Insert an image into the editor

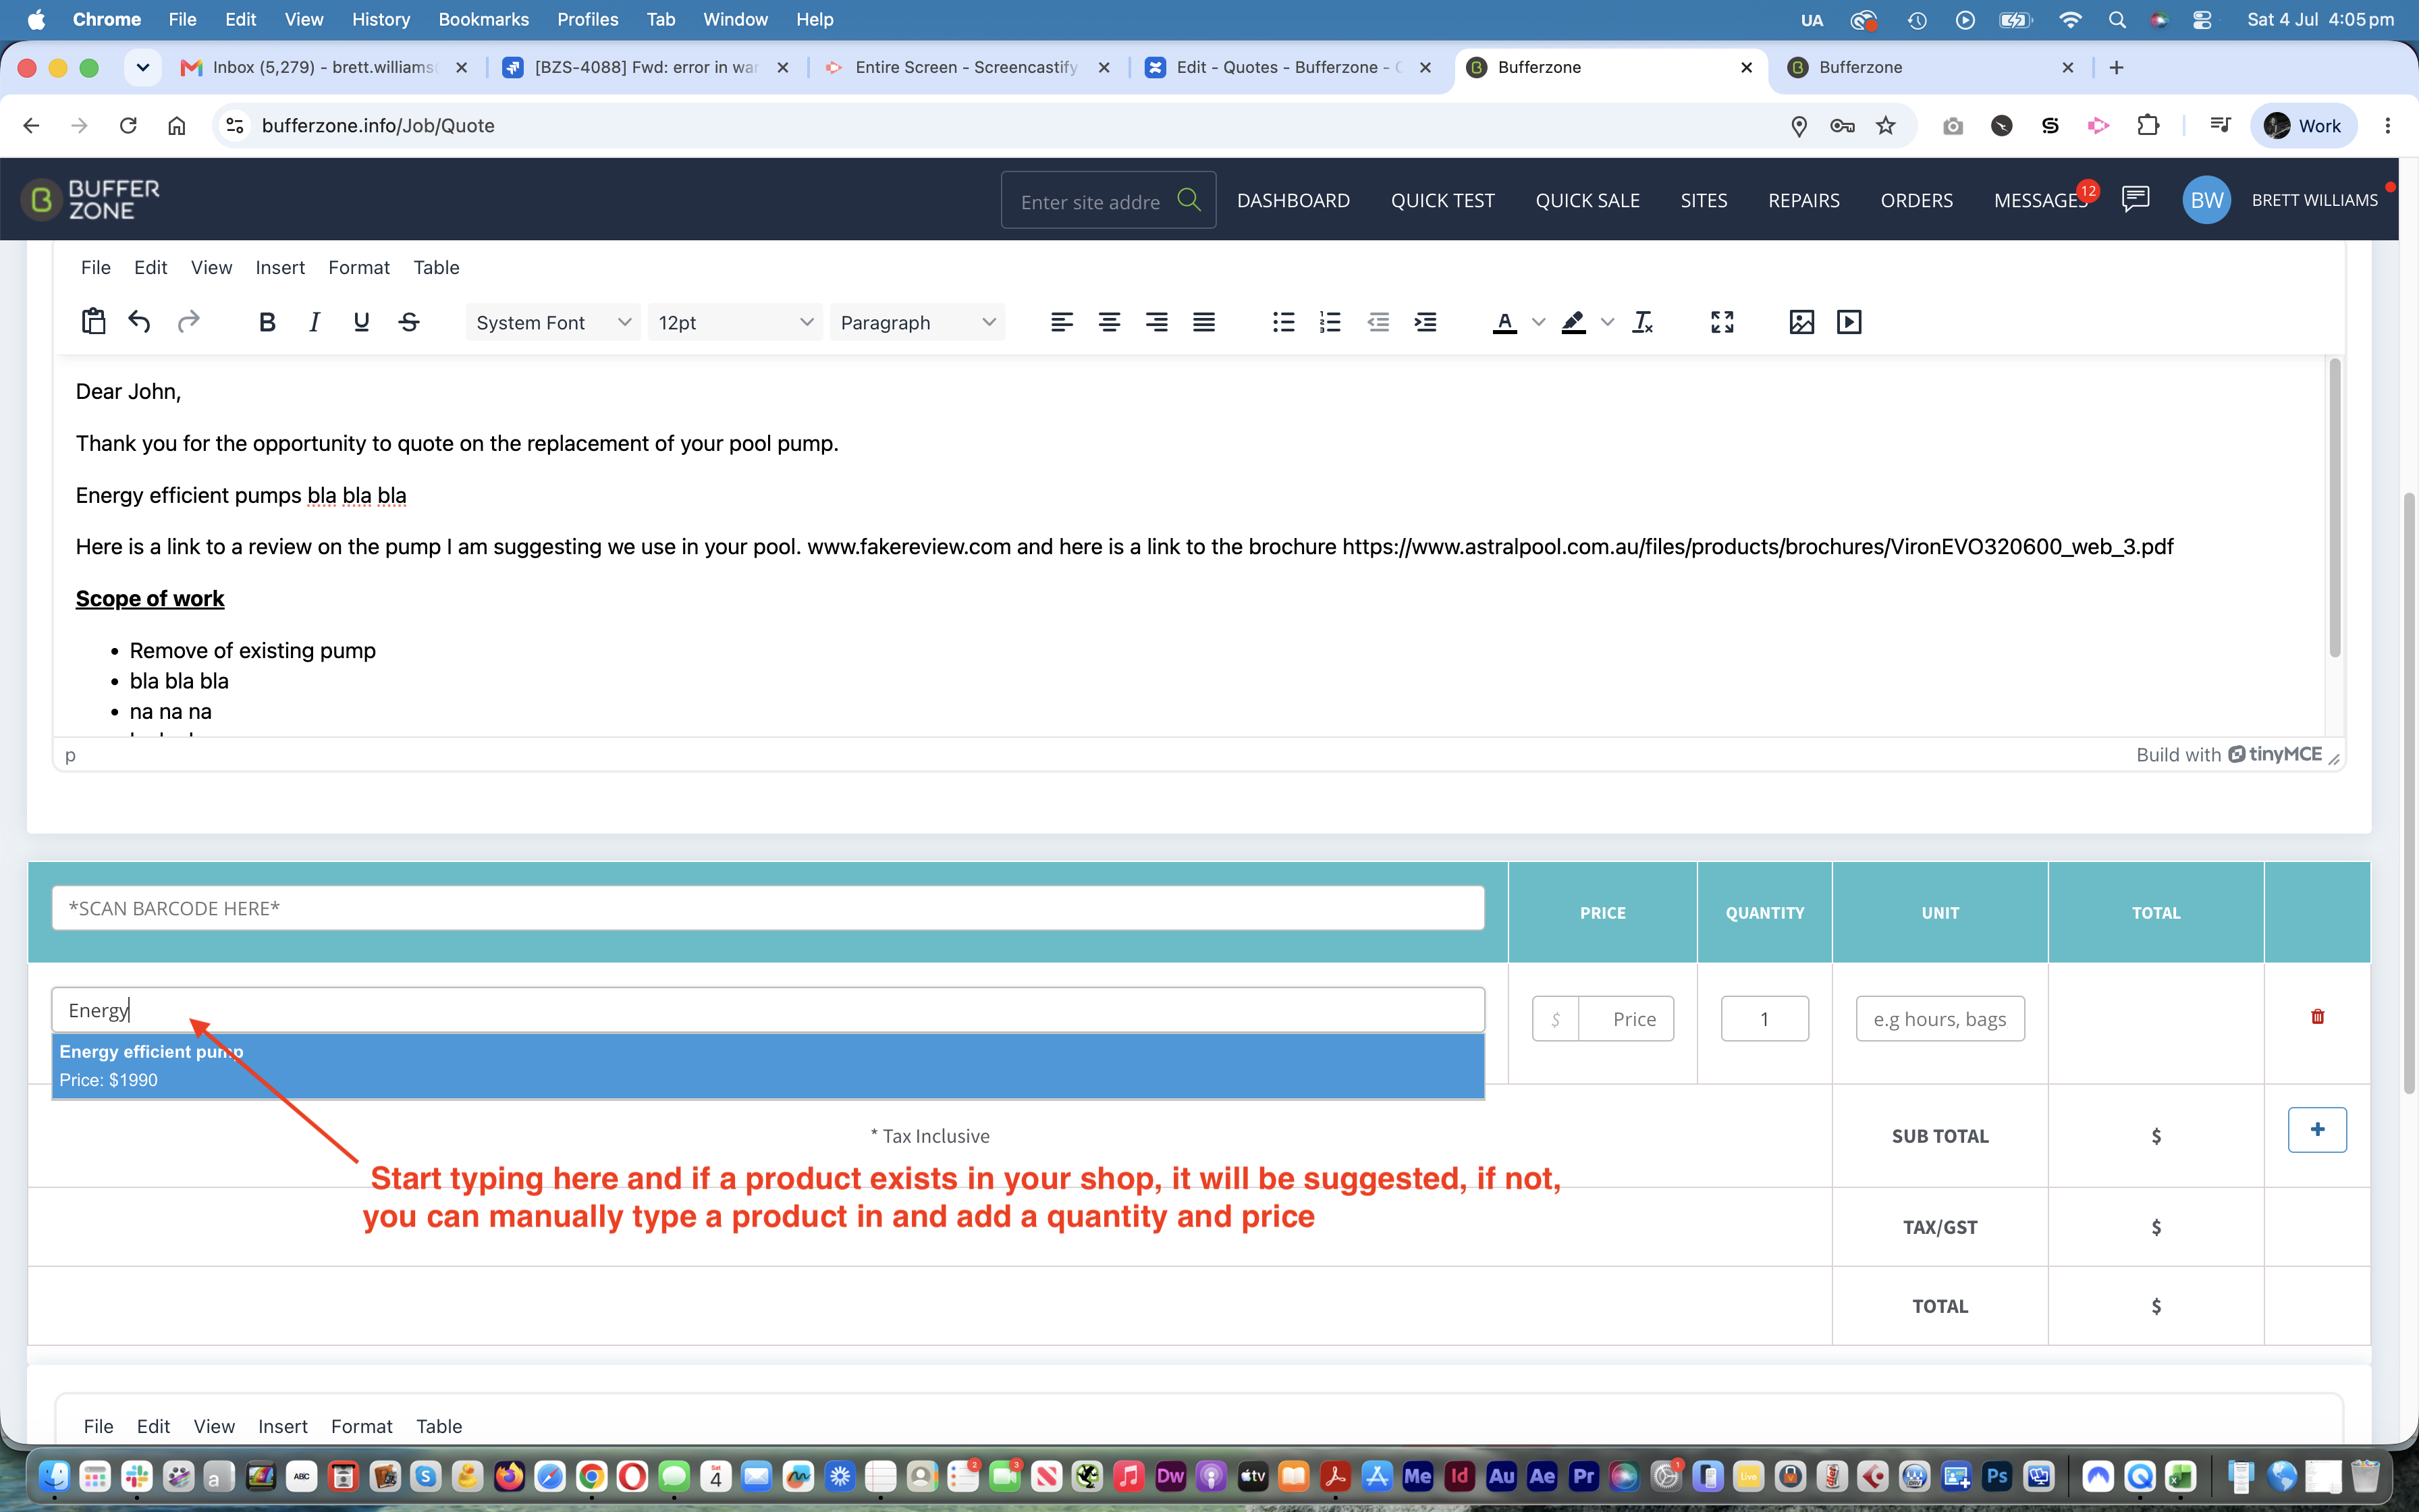click(x=1801, y=322)
